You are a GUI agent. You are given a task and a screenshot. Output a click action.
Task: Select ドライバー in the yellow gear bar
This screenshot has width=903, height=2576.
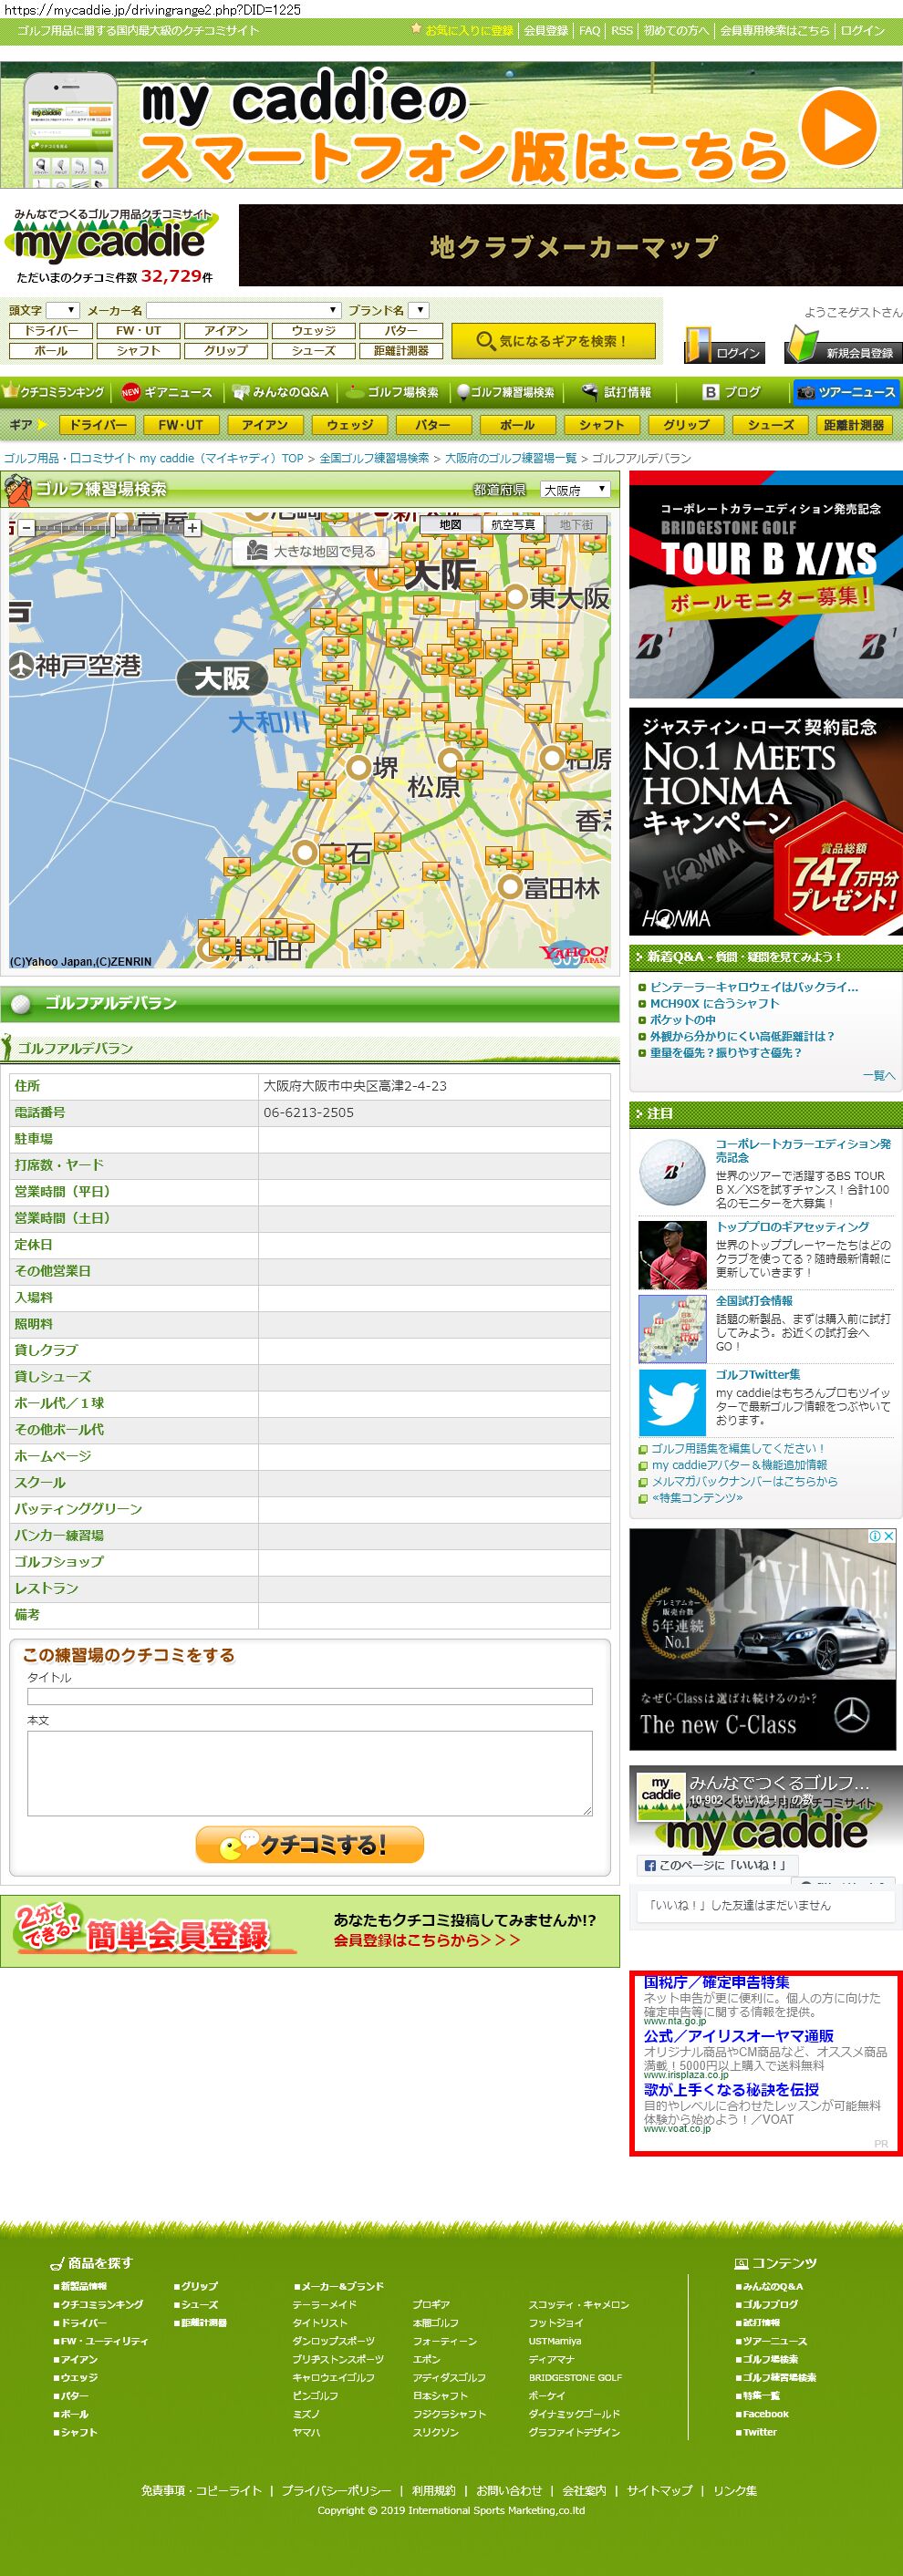coord(98,425)
